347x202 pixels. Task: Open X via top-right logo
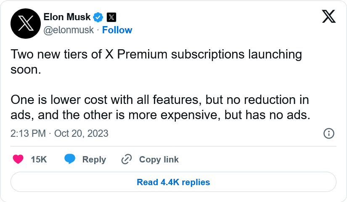pyautogui.click(x=328, y=17)
